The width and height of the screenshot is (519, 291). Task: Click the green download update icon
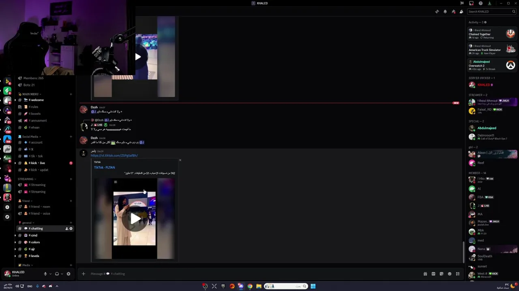[x=489, y=3]
